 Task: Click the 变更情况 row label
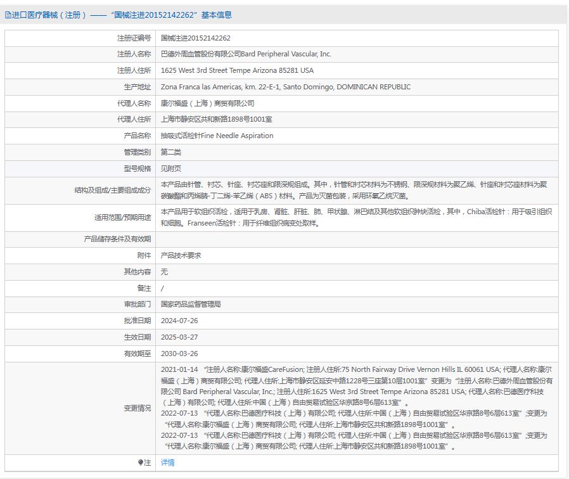[x=137, y=409]
